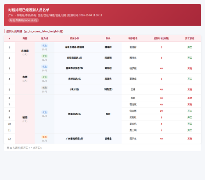Select the (未分组) team cell
Screen dimensions: 205x180
(74, 89)
